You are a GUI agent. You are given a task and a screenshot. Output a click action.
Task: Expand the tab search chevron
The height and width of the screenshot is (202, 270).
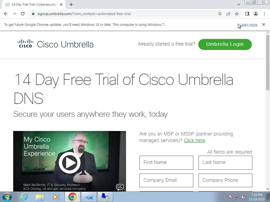238,4
